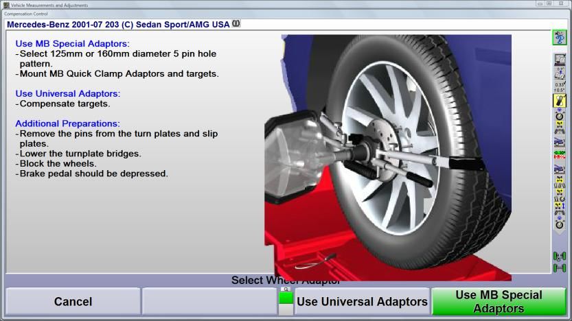Image resolution: width=572 pixels, height=321 pixels.
Task: Open the help procedures icon with question mark
Action: pos(559,38)
